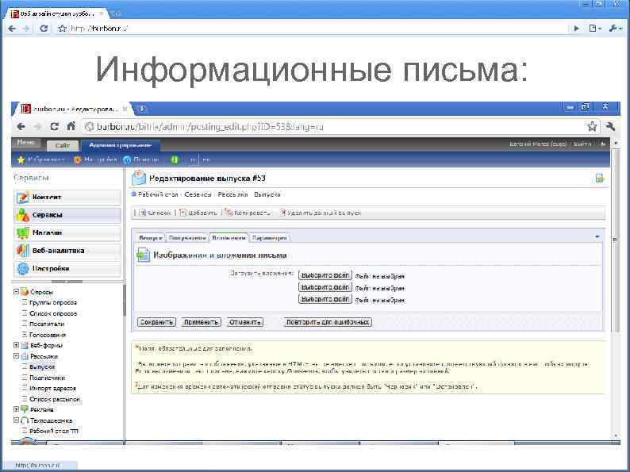The image size is (630, 472).
Task: Click outer browser back arrow
Action: click(12, 29)
